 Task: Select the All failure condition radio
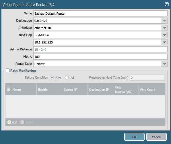[67, 77]
